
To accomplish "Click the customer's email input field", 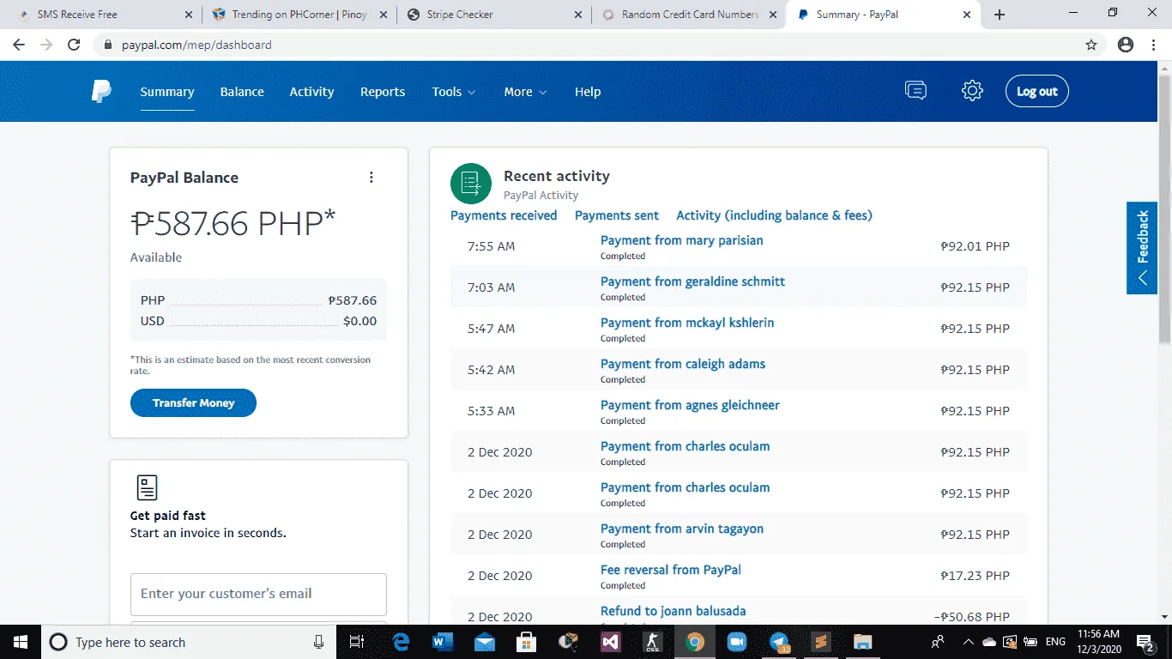I will coord(258,594).
